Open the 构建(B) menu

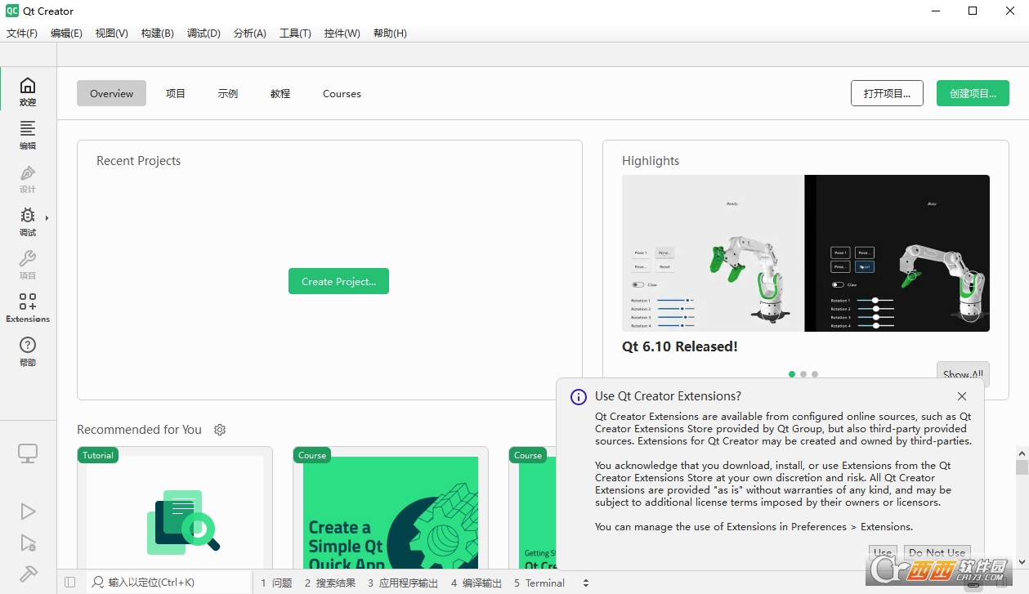pos(157,33)
